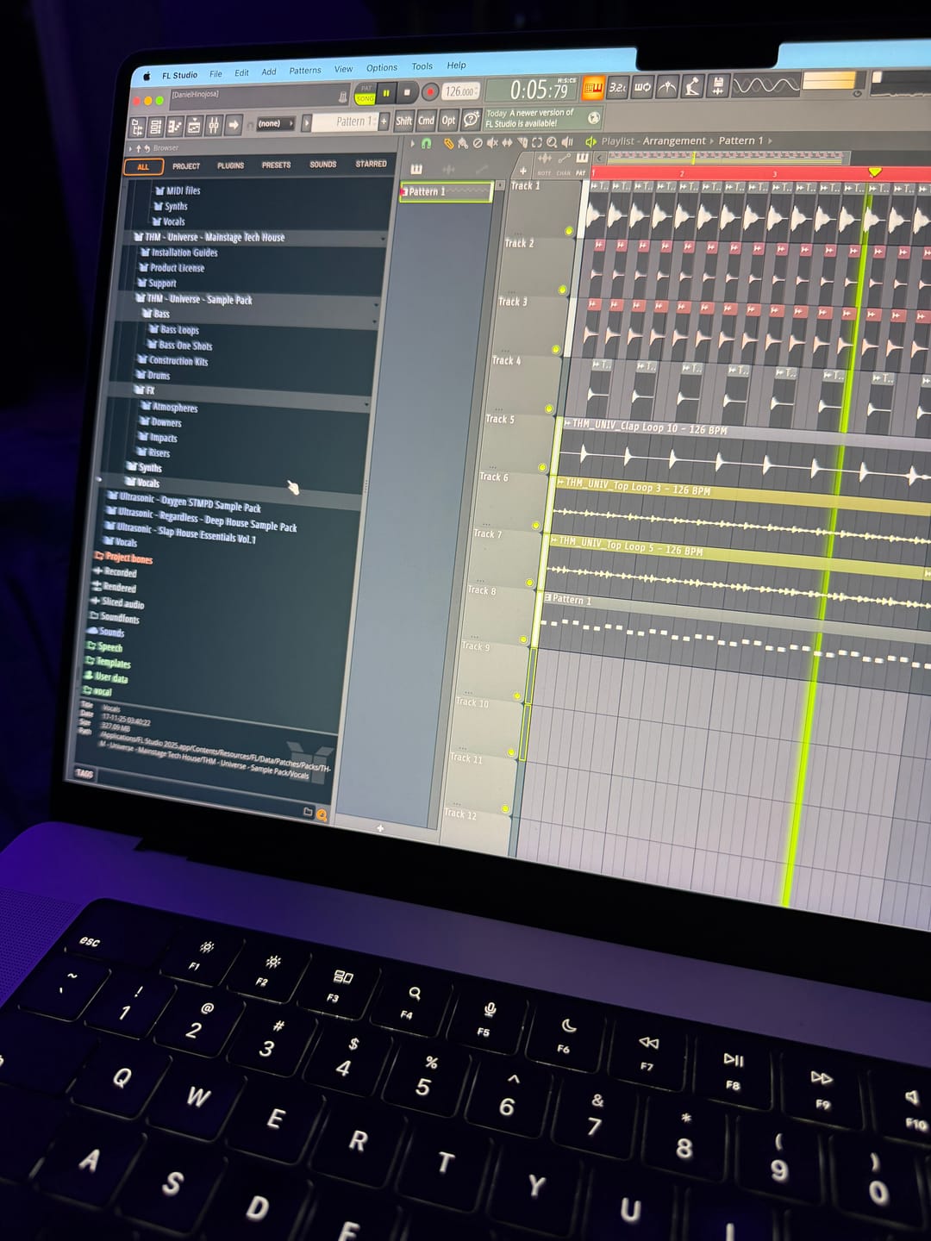Image resolution: width=931 pixels, height=1241 pixels.
Task: Open the Apple menu
Action: pos(147,77)
